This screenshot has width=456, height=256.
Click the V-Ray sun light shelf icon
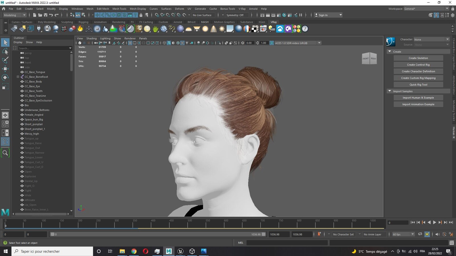(x=222, y=29)
